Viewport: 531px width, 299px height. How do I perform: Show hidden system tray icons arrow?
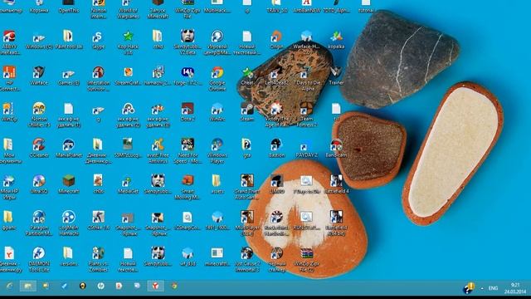click(482, 288)
